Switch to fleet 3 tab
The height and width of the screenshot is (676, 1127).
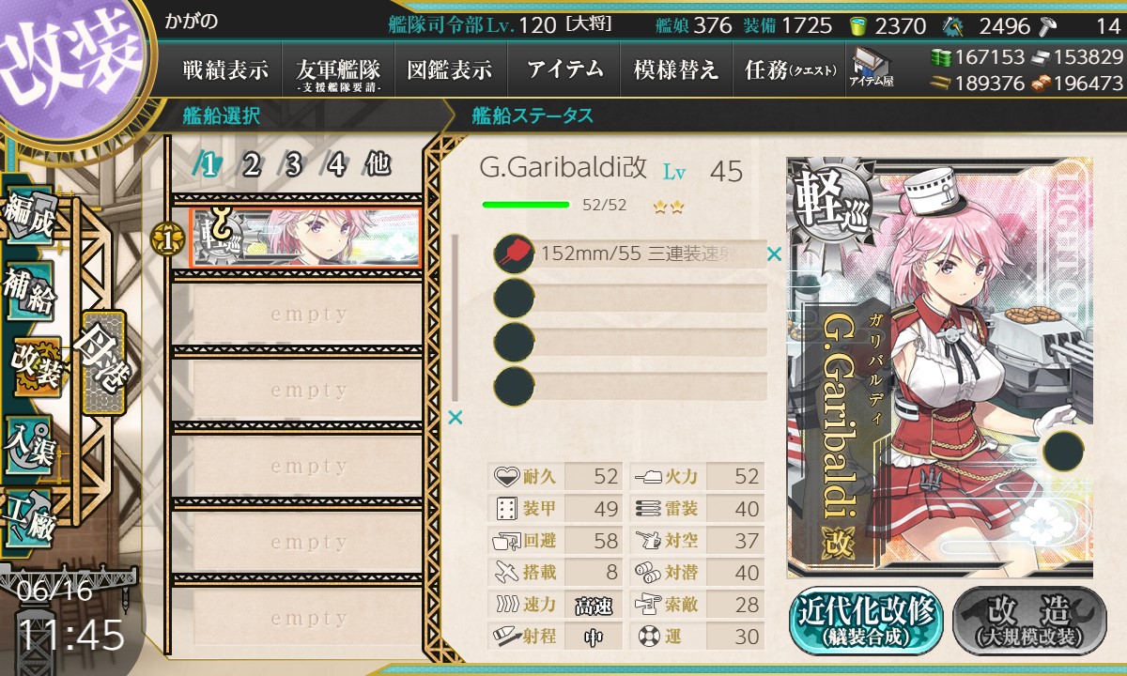(x=293, y=164)
